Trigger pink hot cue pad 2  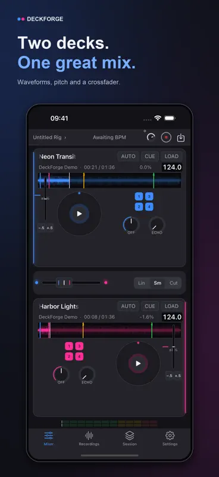69,357
